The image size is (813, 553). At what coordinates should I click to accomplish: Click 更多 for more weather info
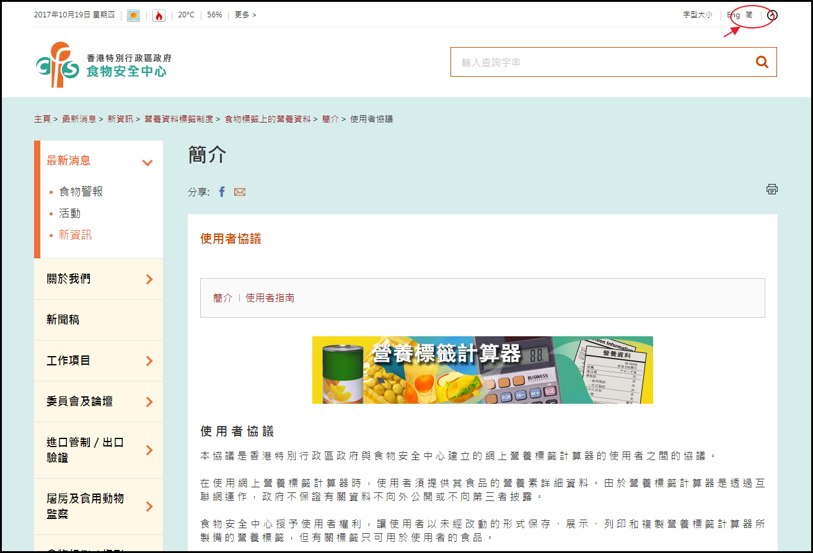point(245,15)
